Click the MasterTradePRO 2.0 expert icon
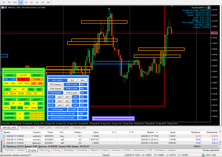This screenshot has height=157, width=222. [209, 8]
